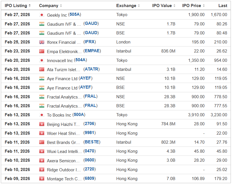Open ticker link 2706 for Beijing Haizhi
Screen dimensions: 232x184
click(89, 124)
